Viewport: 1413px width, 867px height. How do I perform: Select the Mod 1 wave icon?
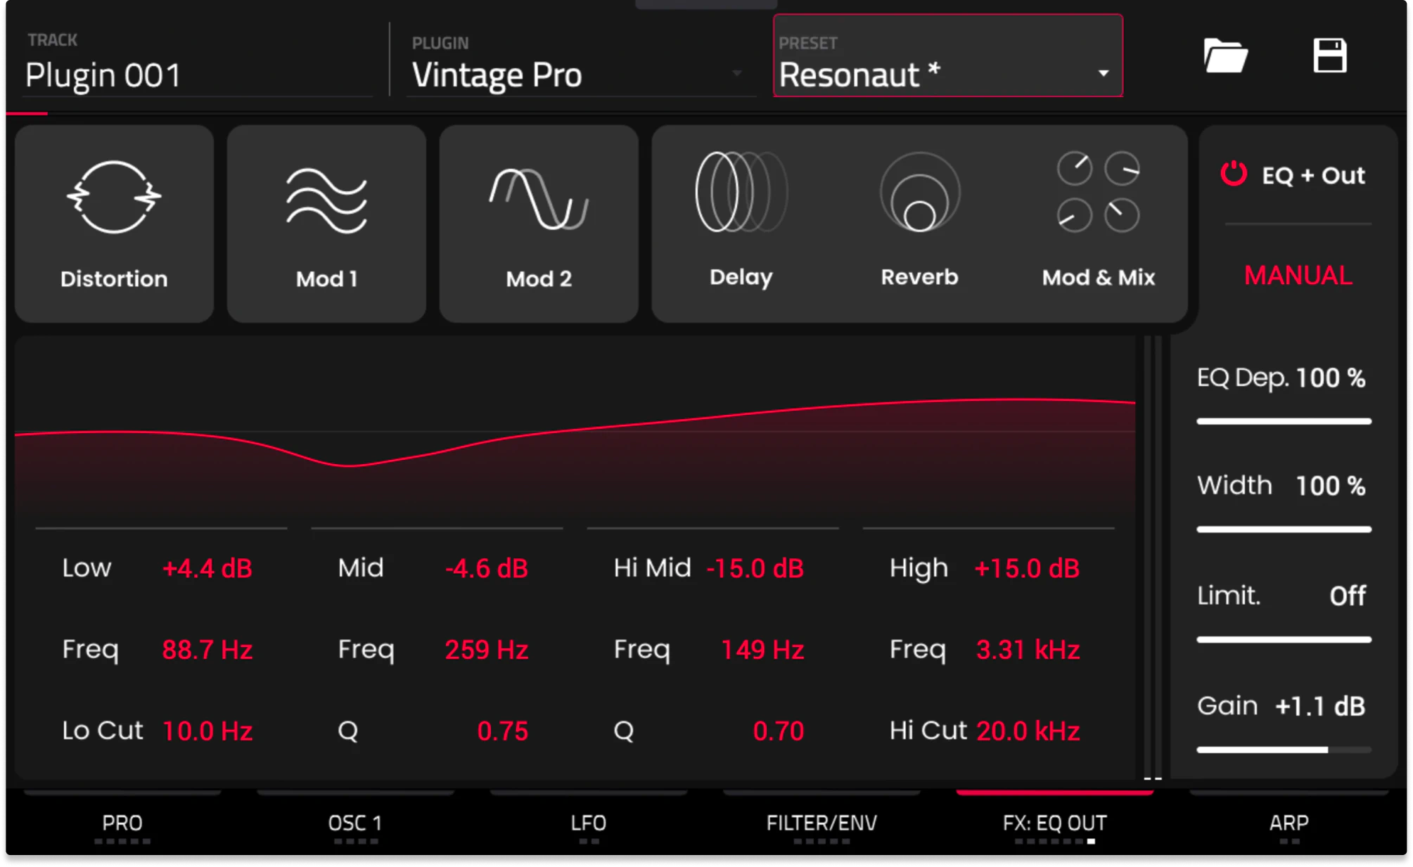coord(326,200)
